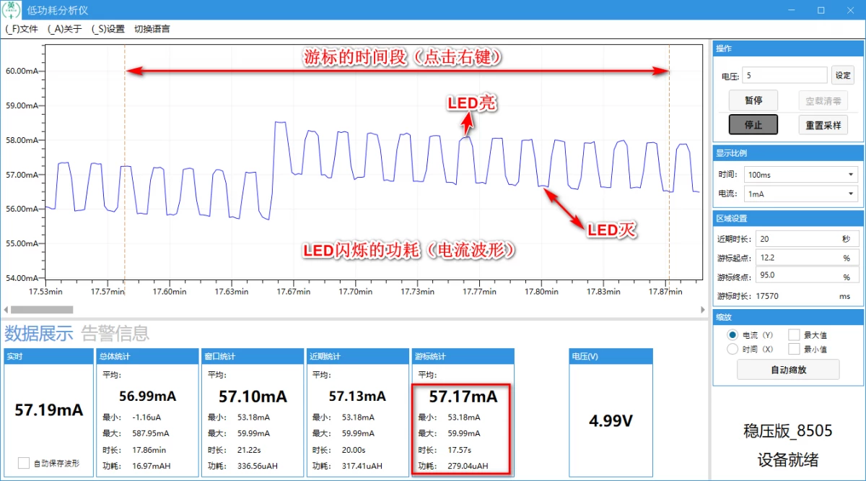Close the 低功耗分析仪 window
866x481 pixels.
852,10
